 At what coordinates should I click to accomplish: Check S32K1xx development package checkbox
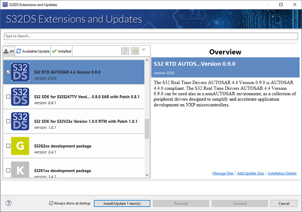click(8, 170)
